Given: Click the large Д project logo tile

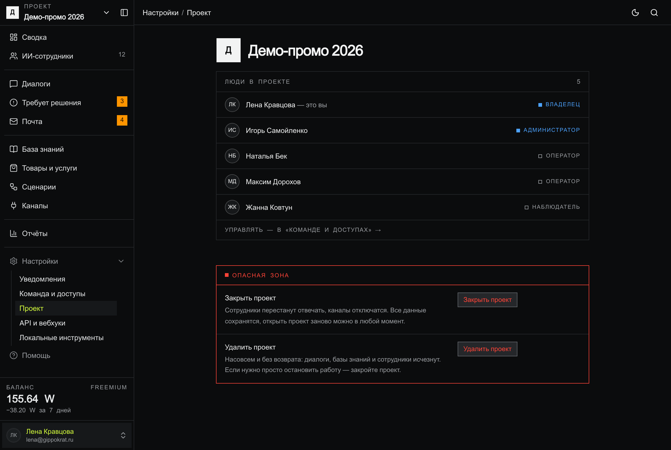Looking at the screenshot, I should [x=229, y=50].
